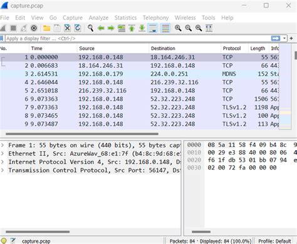Screen dimensions: 297x244
Task: Open the Analyze menu
Action: 98,18
